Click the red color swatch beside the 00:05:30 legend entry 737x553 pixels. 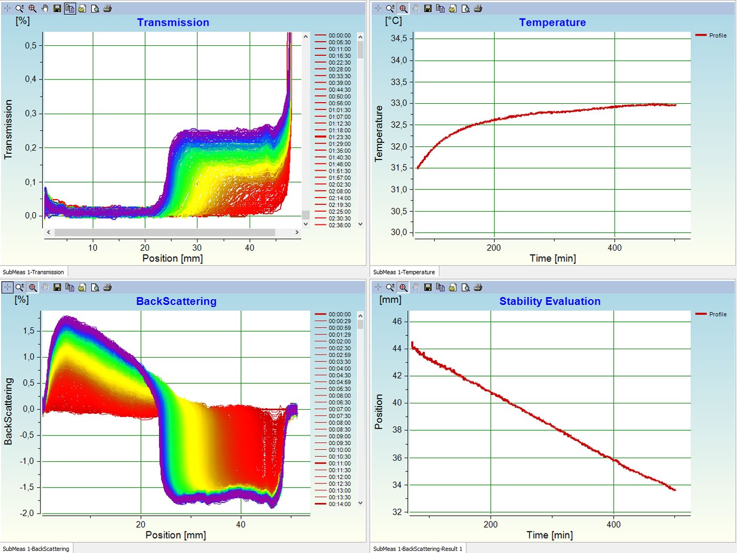click(320, 42)
